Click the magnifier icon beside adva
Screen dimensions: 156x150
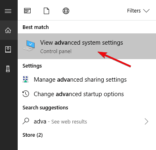point(26,121)
